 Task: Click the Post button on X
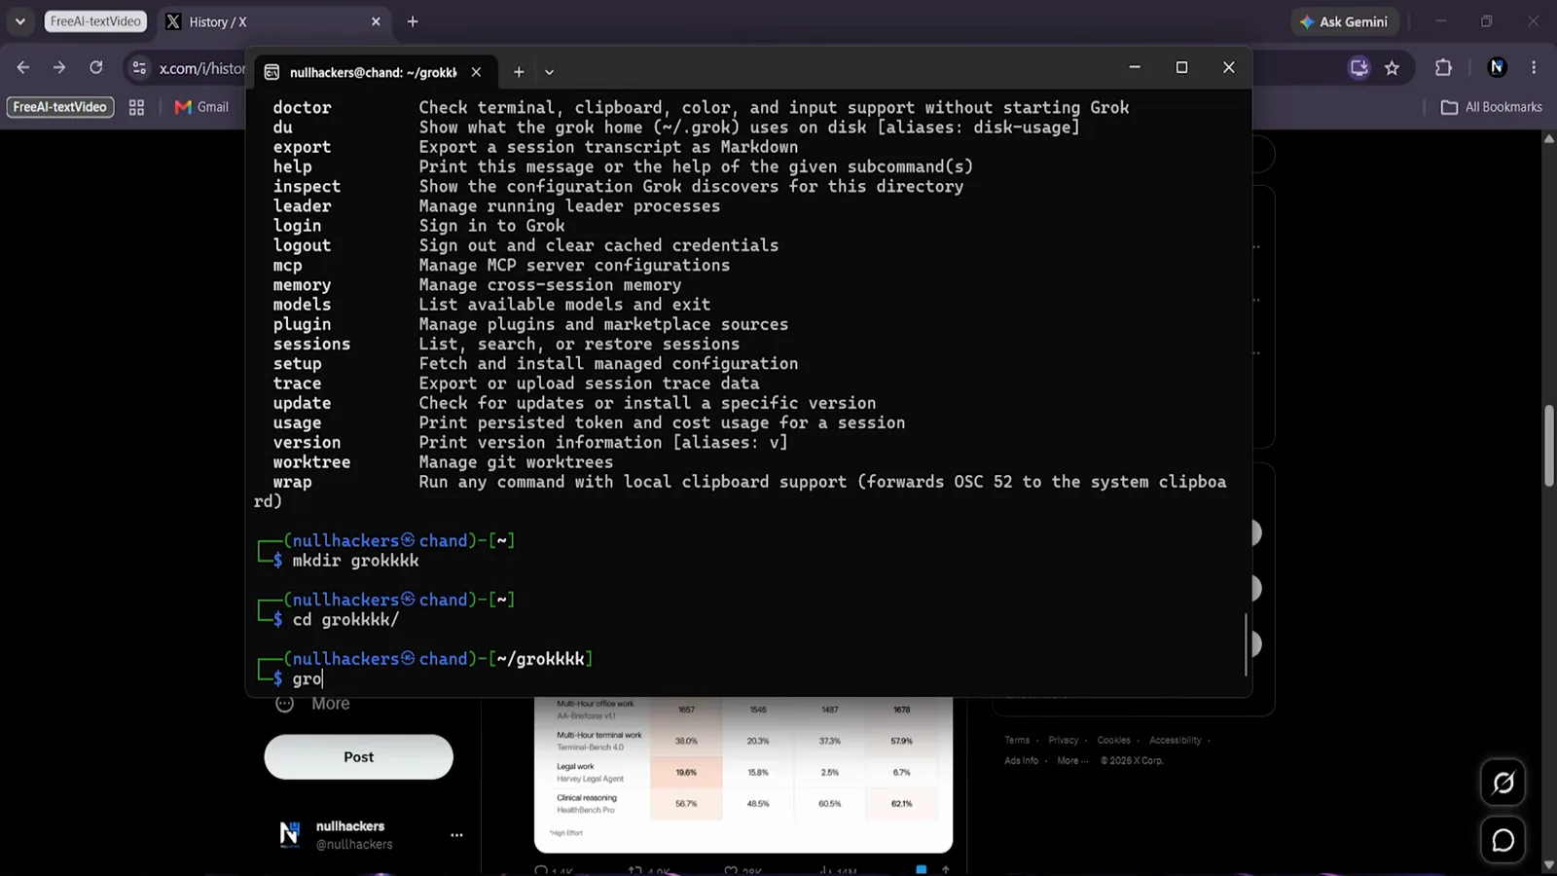[358, 756]
